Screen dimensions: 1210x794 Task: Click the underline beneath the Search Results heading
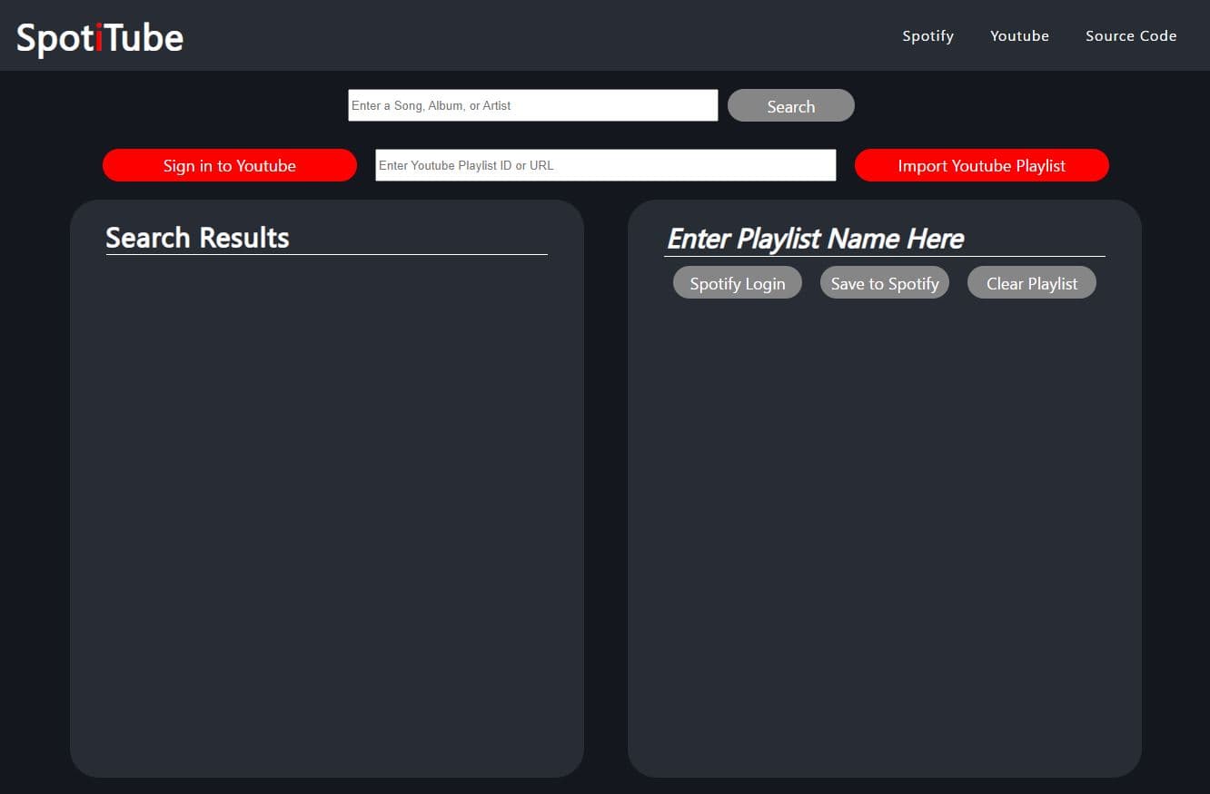point(326,255)
